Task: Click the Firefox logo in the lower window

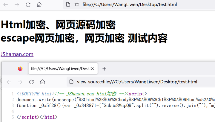Action: pyautogui.click(x=20, y=68)
